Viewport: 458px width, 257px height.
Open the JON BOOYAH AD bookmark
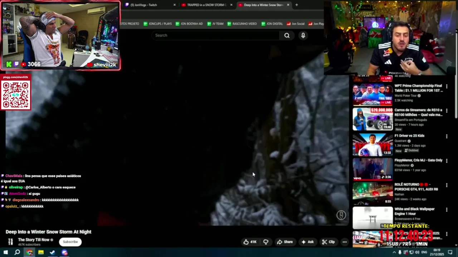pos(189,24)
